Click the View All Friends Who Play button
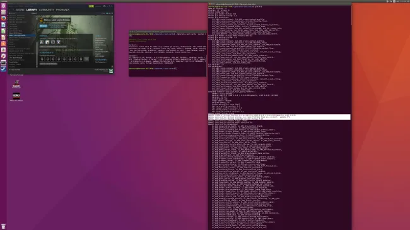The width and height of the screenshot is (410, 230). (54, 47)
